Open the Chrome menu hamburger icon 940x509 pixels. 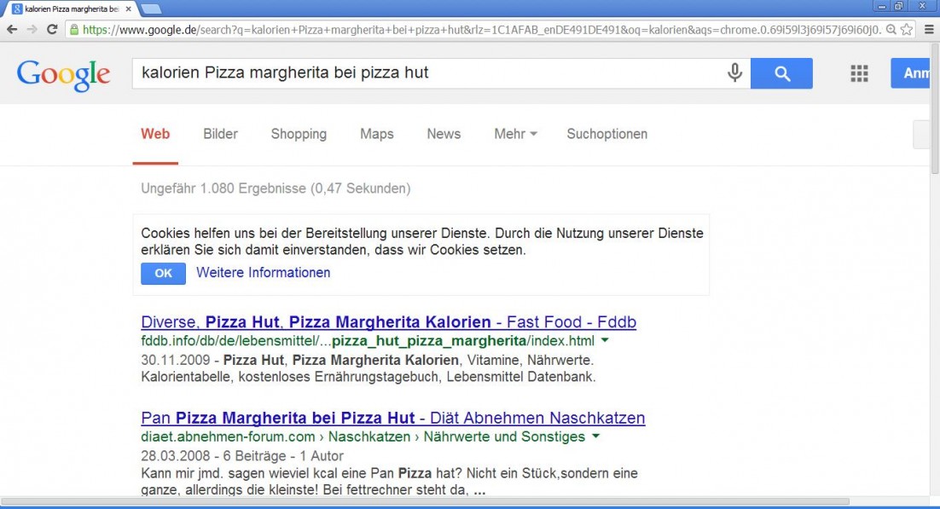929,29
